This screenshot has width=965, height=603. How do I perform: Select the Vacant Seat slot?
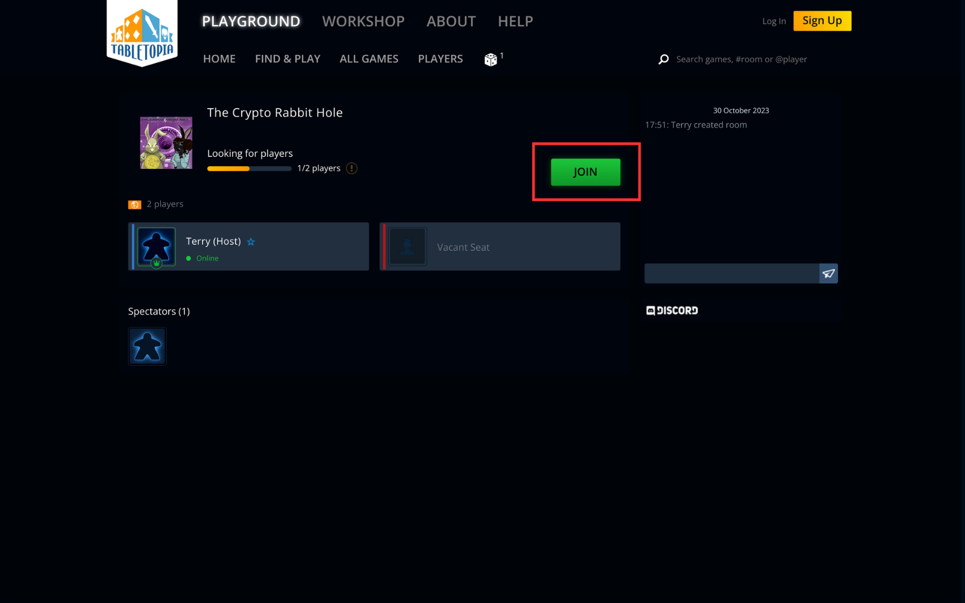500,246
